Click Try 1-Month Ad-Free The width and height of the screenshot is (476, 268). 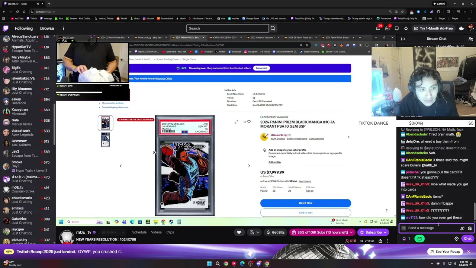433,28
